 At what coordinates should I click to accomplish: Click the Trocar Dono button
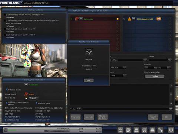point(76,117)
